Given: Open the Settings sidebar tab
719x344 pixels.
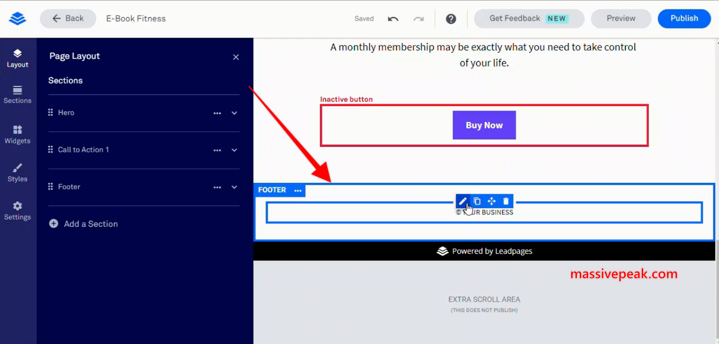Looking at the screenshot, I should click(x=17, y=211).
